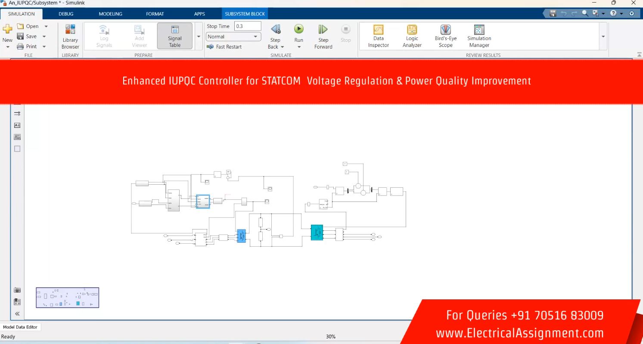Screen dimensions: 643x344
Task: Launch the Bird's-Eye Scope
Action: [445, 36]
